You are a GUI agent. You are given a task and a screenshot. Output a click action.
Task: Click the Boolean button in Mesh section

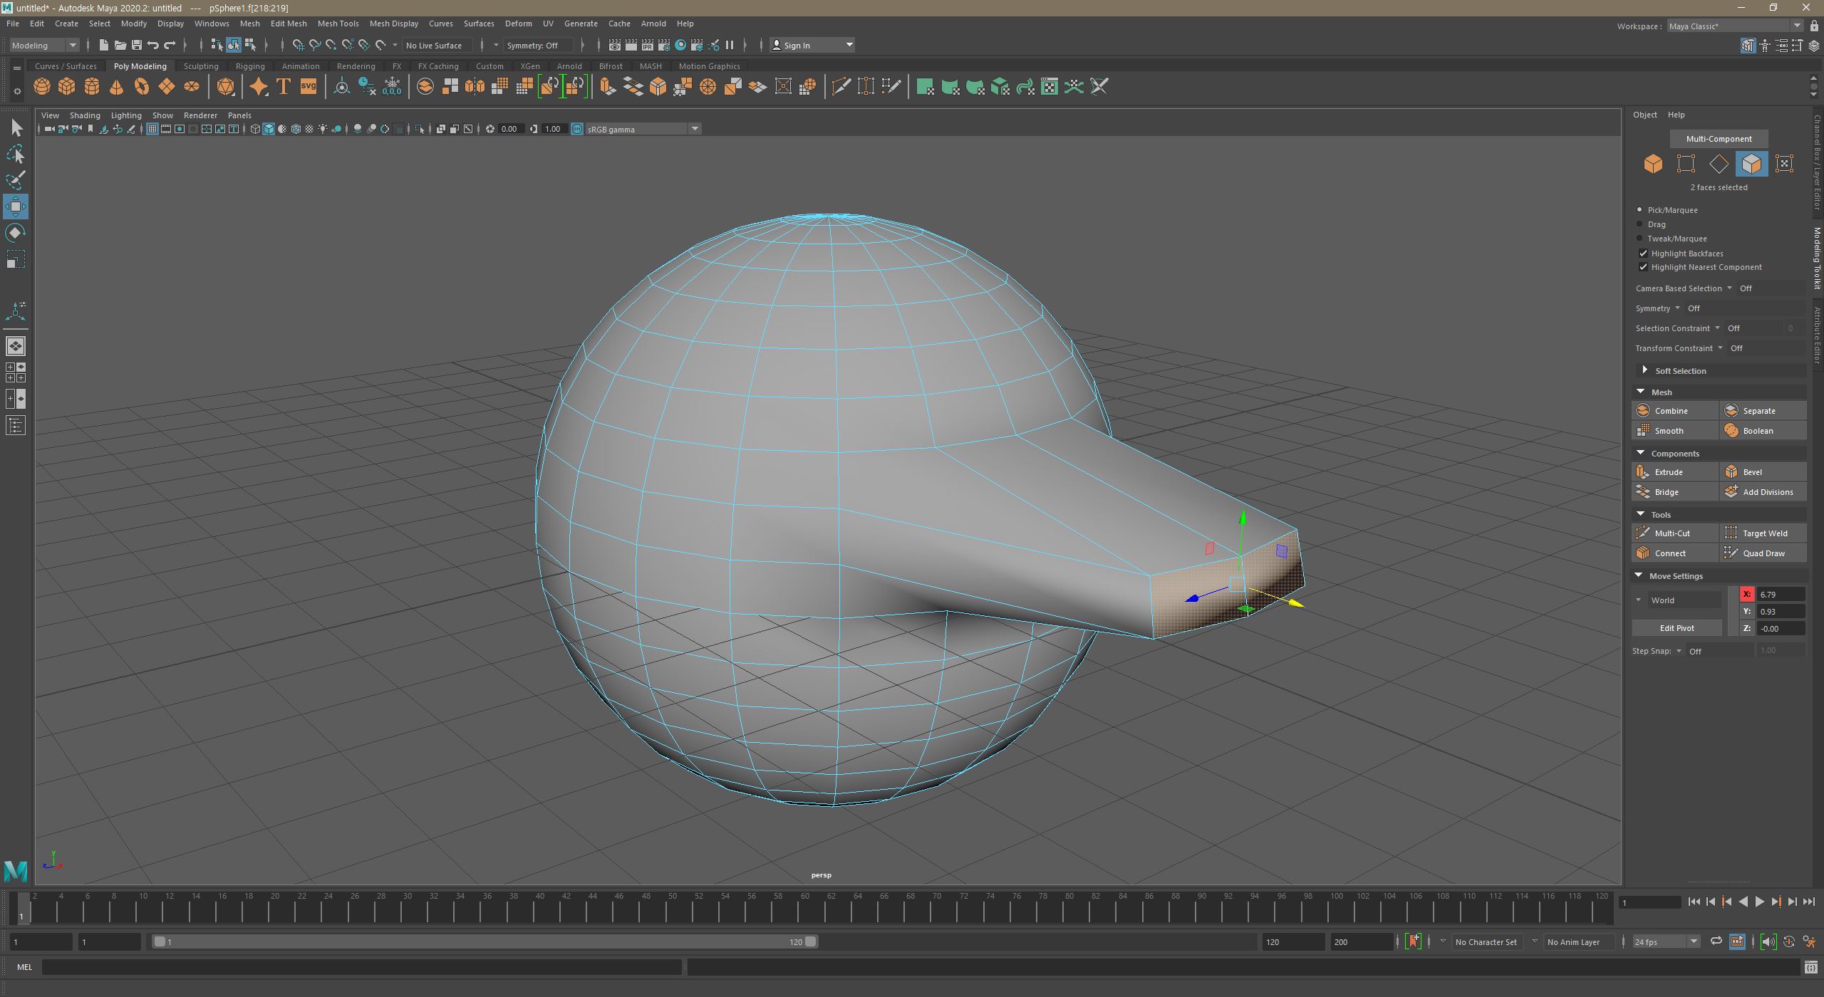pyautogui.click(x=1758, y=431)
